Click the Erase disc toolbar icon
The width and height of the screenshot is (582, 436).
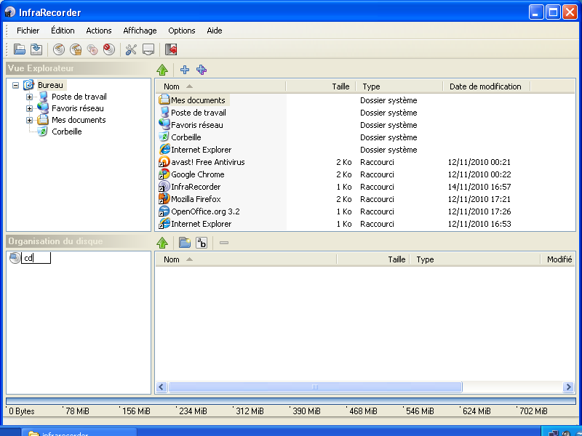click(x=109, y=49)
